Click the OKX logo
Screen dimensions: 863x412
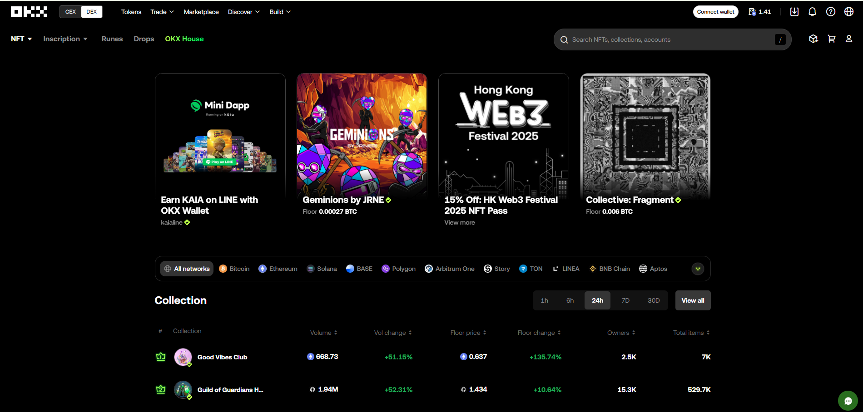click(29, 12)
